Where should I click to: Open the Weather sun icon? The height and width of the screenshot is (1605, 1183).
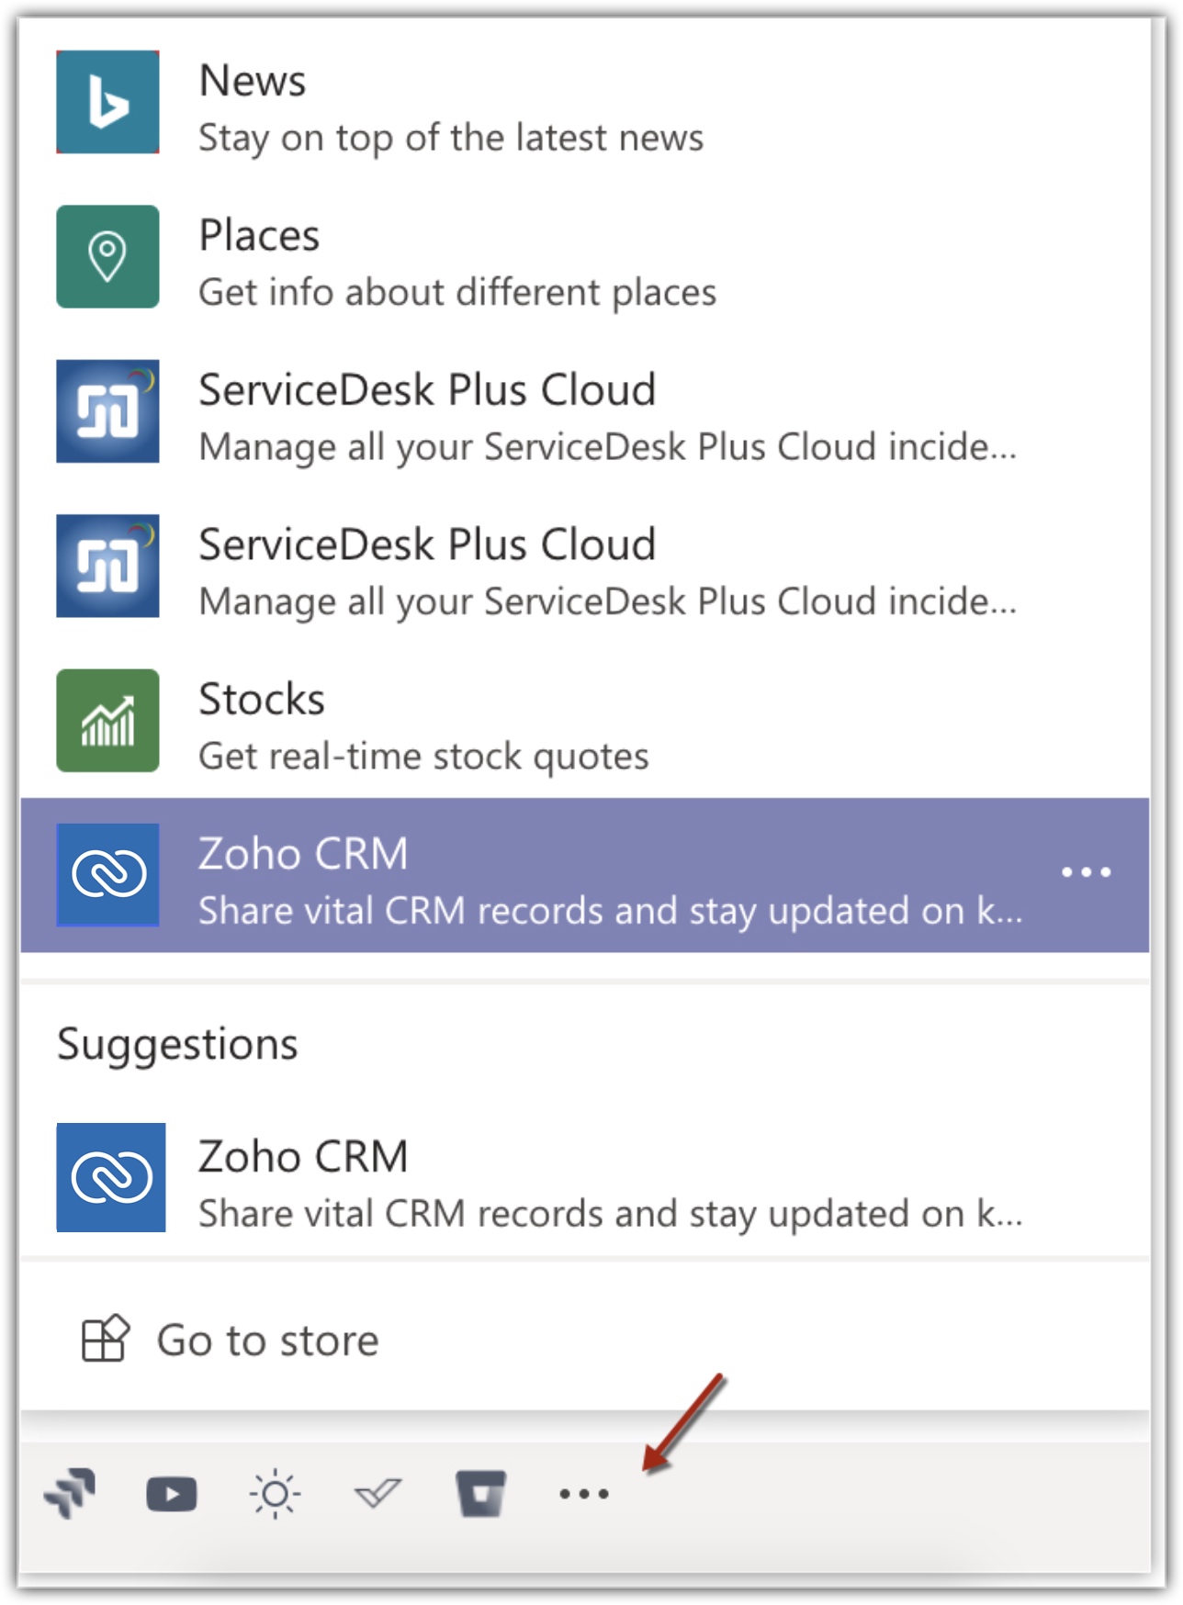tap(275, 1494)
